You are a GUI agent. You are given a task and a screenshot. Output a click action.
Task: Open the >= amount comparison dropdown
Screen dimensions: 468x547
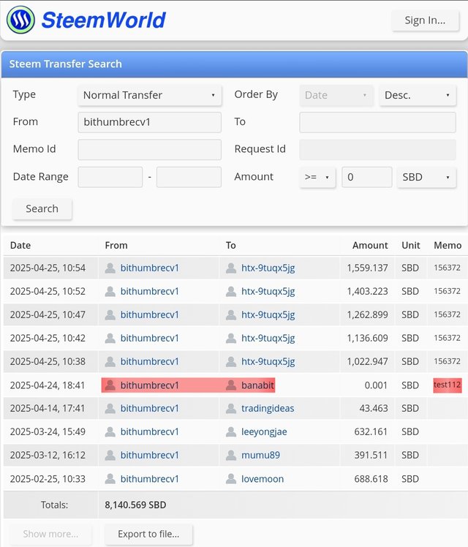(317, 177)
